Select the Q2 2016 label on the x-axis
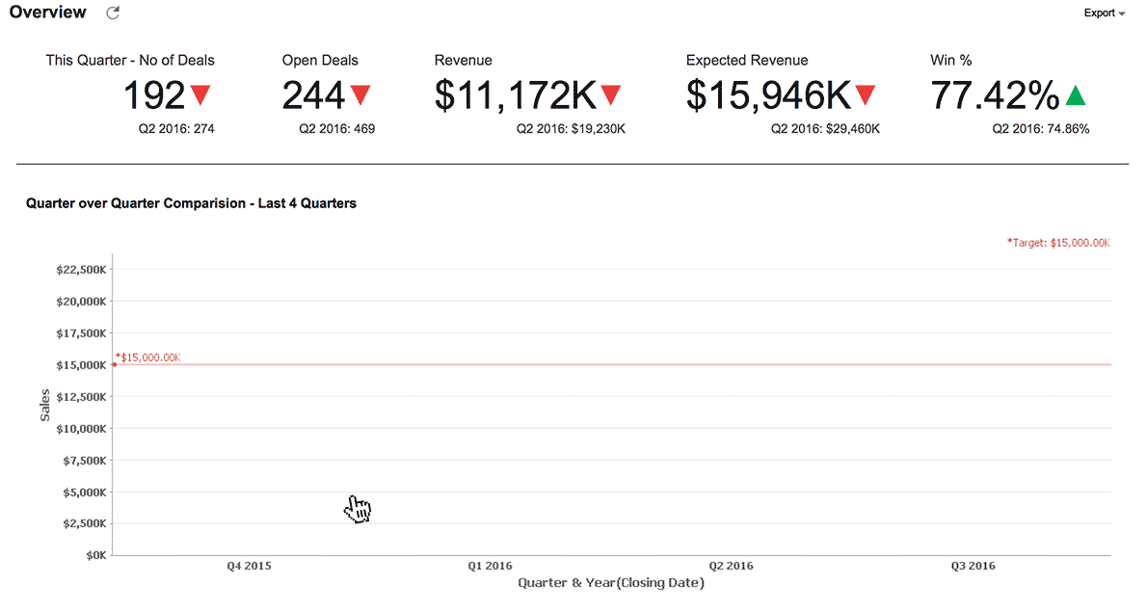The height and width of the screenshot is (613, 1146). click(x=731, y=565)
